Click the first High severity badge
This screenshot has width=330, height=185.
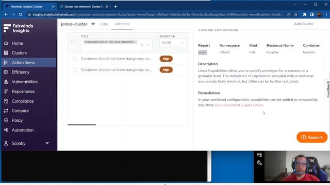(166, 59)
